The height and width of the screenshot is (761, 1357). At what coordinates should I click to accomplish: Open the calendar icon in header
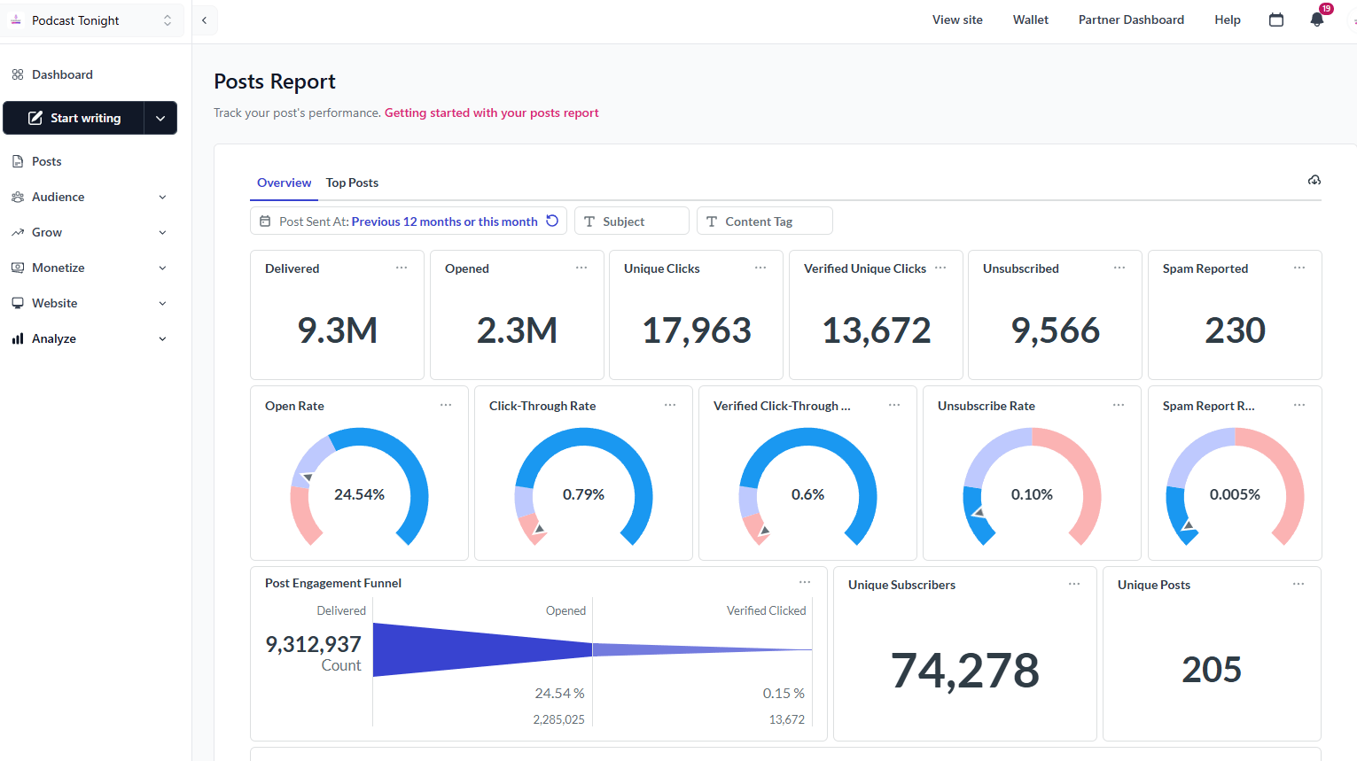coord(1276,19)
